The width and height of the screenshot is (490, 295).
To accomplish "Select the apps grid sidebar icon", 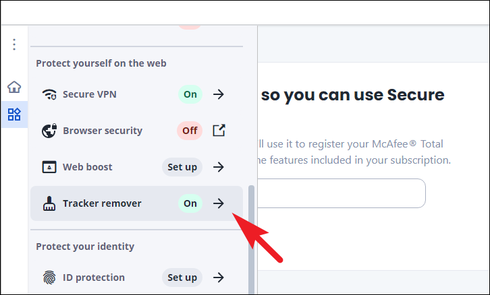I will pos(14,114).
